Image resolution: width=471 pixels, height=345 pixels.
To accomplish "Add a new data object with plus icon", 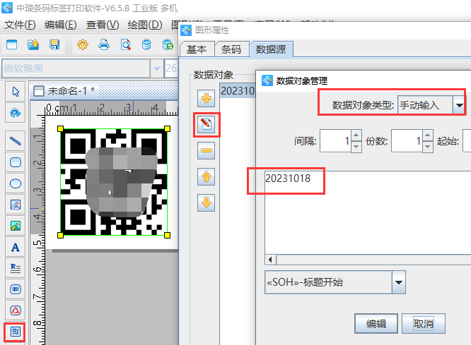I will pos(206,99).
